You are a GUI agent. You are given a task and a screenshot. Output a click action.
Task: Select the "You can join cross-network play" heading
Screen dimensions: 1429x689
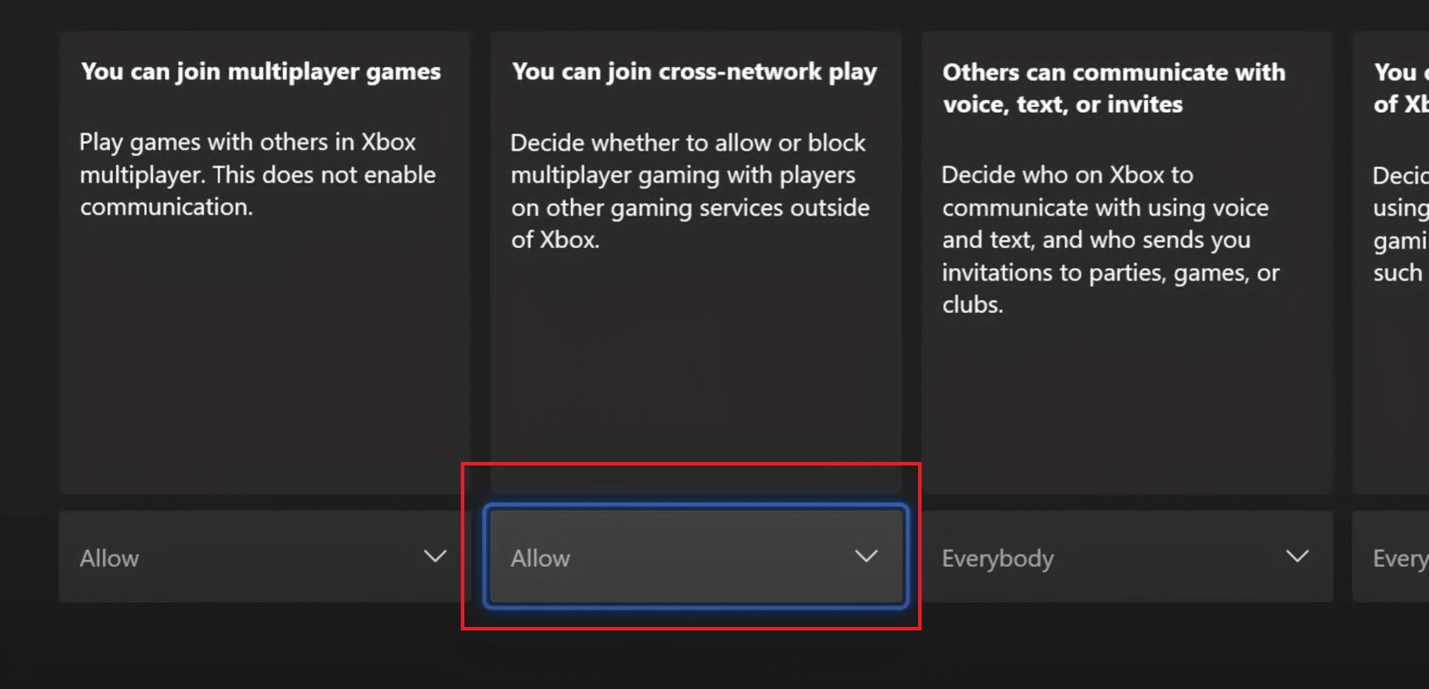pos(694,72)
